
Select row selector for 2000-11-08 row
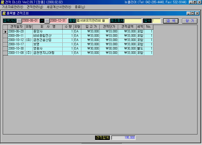(5, 53)
